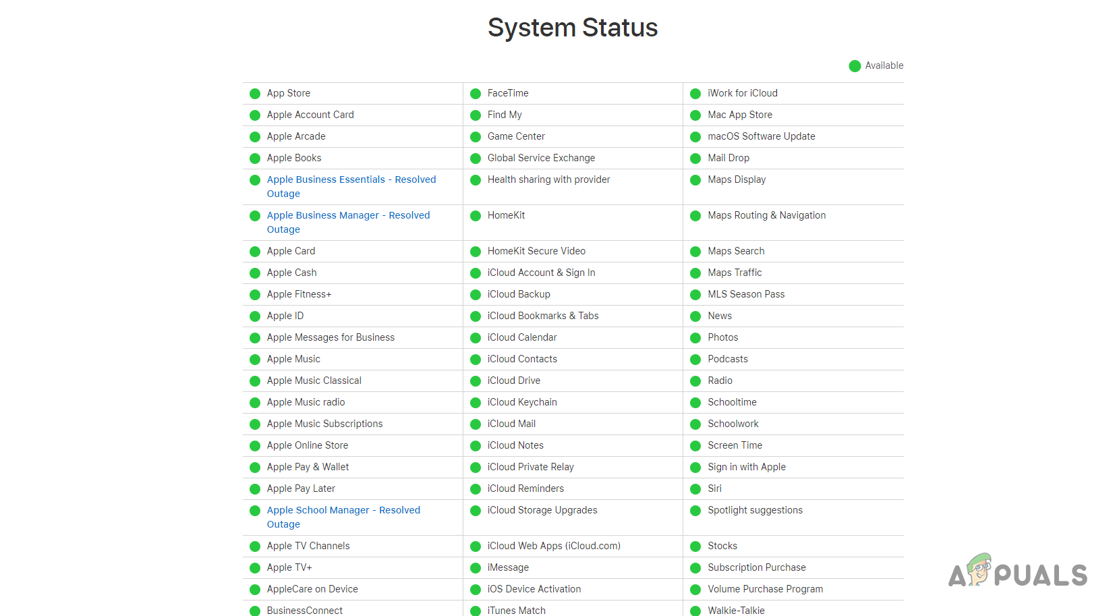Click the Photos status dot
Screen dimensions: 1115x616
click(x=695, y=337)
